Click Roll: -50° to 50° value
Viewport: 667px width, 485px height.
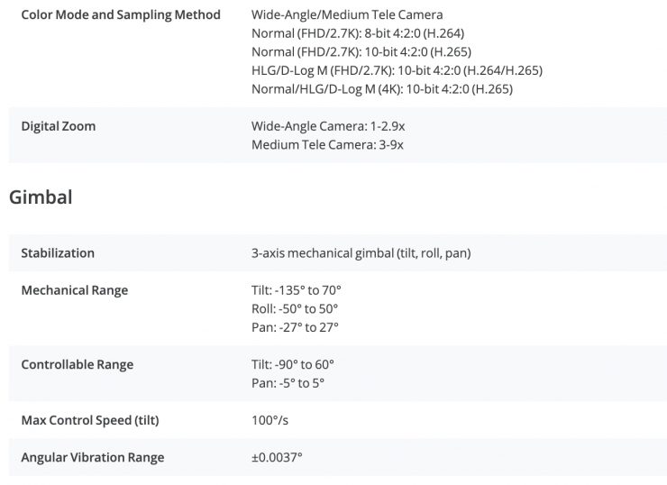pos(294,308)
